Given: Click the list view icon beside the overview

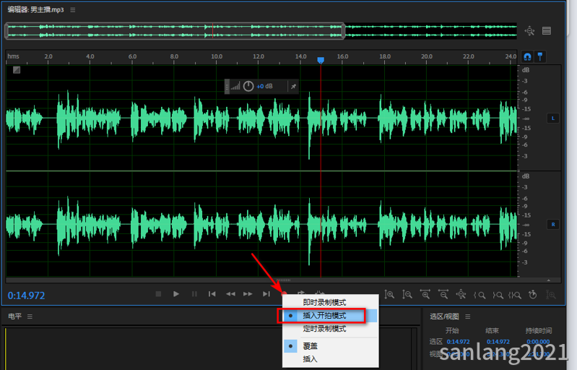Looking at the screenshot, I should pos(547,31).
